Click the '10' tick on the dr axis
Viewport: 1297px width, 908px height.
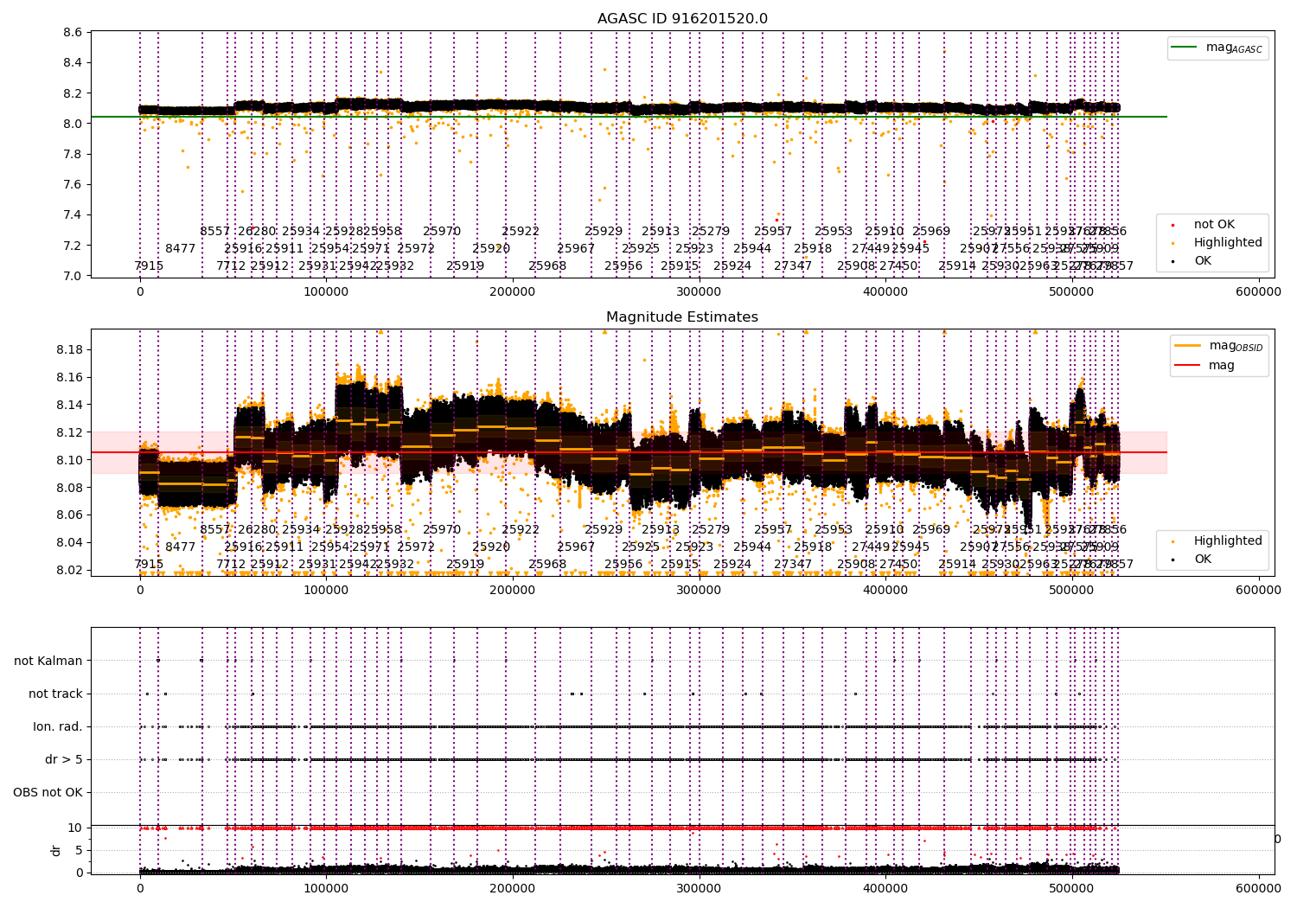point(75,828)
